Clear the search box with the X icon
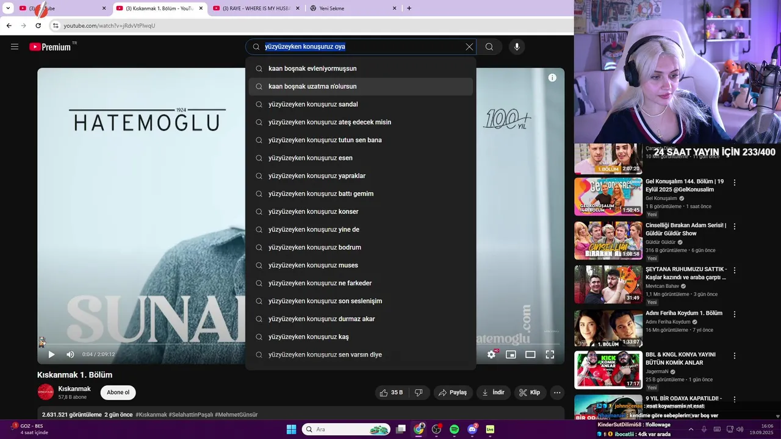Image resolution: width=781 pixels, height=439 pixels. (x=469, y=47)
